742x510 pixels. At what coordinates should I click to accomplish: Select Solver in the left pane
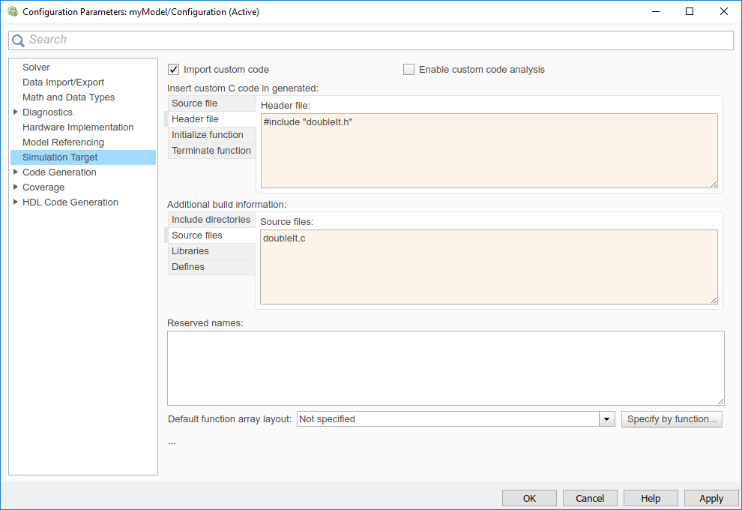(36, 67)
